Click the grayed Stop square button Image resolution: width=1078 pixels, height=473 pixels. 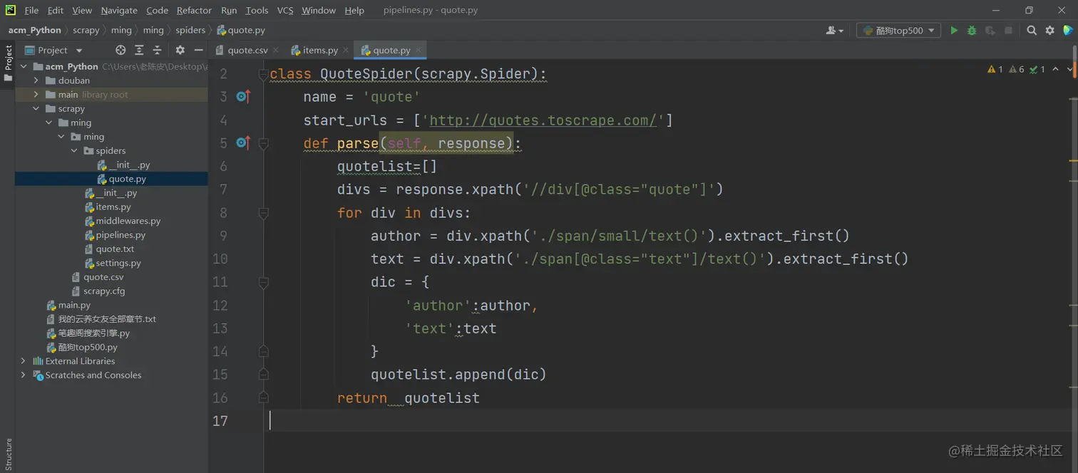click(x=1008, y=31)
